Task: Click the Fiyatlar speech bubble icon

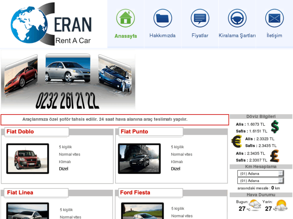Action: tap(200, 18)
